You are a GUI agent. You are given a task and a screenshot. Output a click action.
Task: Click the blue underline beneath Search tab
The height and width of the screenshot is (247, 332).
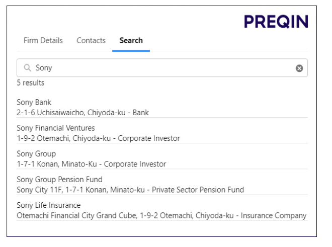point(131,50)
